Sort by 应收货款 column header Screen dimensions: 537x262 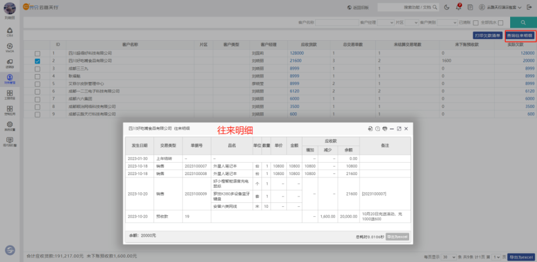[x=309, y=45]
